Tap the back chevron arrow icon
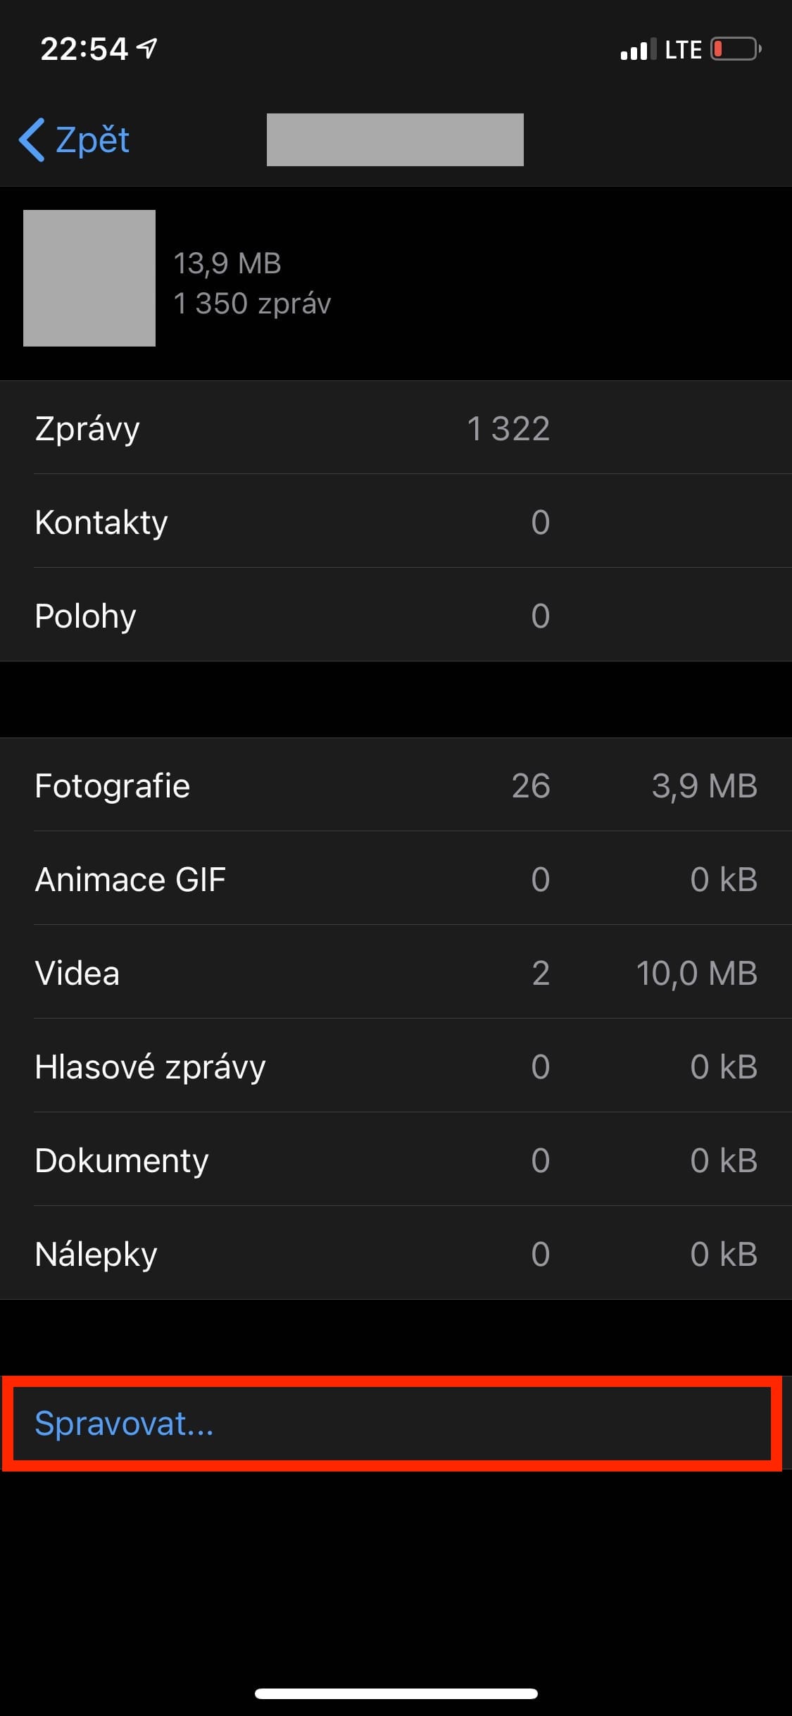Screen dimensions: 792x1716 click(32, 139)
